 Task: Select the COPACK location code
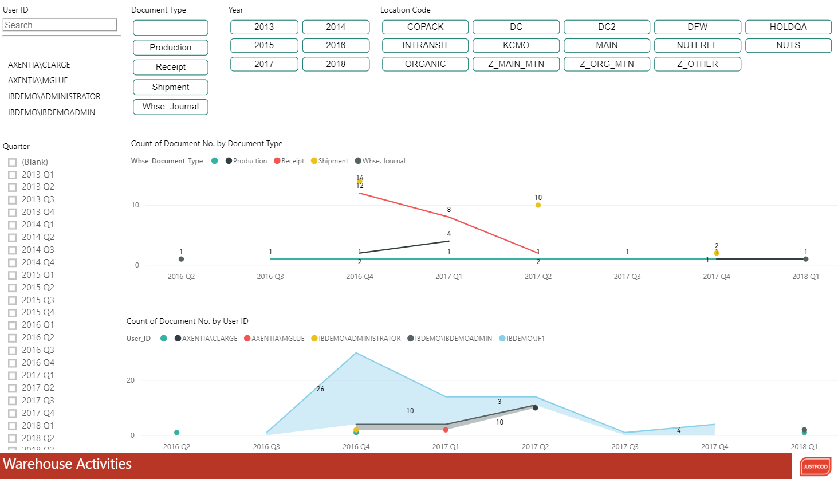coord(425,27)
